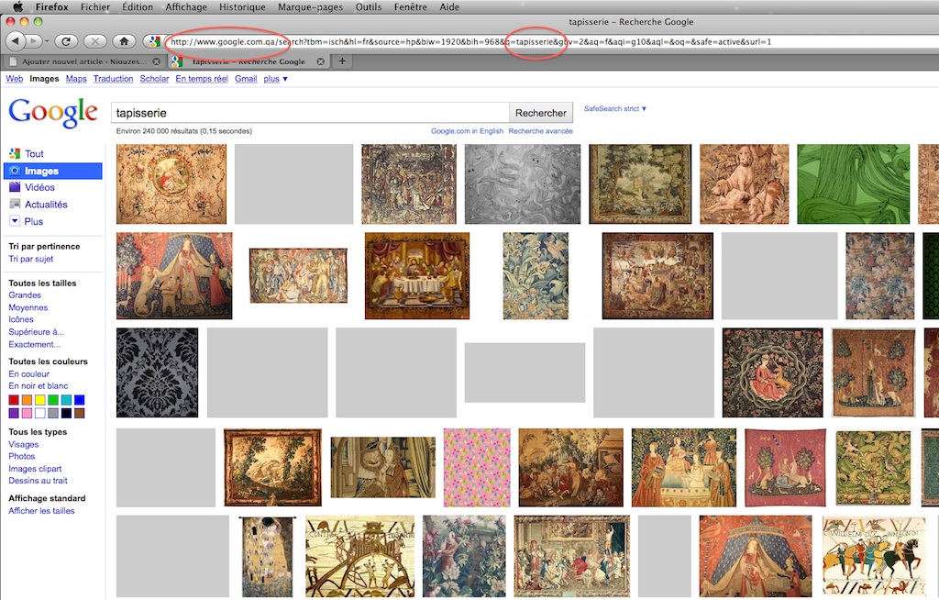
Task: Open a new tab with the plus button
Action: (x=342, y=61)
